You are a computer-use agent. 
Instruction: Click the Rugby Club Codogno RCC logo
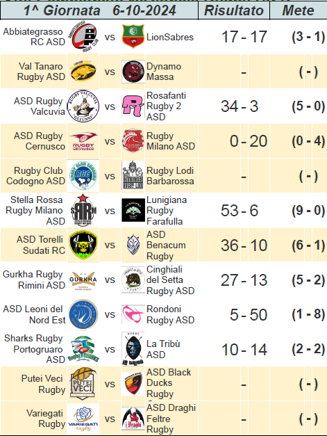coord(83,176)
